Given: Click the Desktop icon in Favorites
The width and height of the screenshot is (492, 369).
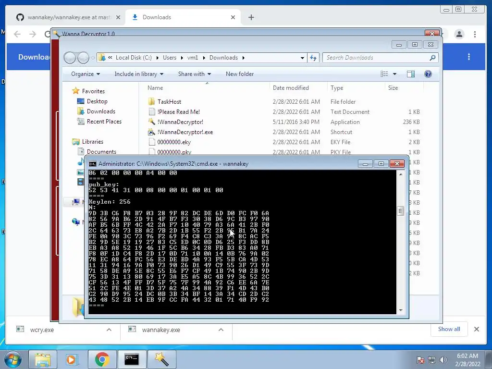Looking at the screenshot, I should click(81, 101).
